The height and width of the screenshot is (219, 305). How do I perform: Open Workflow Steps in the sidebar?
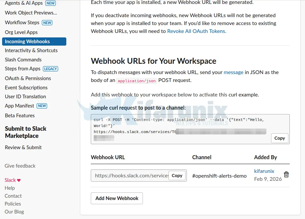22,22
